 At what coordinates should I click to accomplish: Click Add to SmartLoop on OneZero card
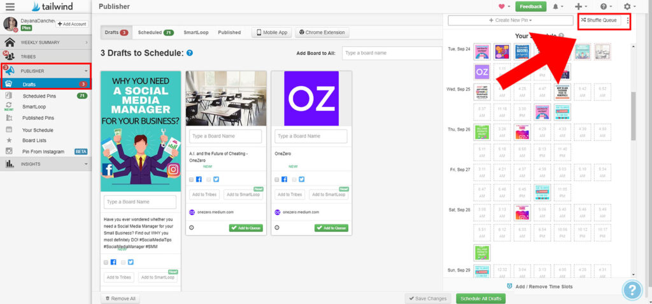329,194
